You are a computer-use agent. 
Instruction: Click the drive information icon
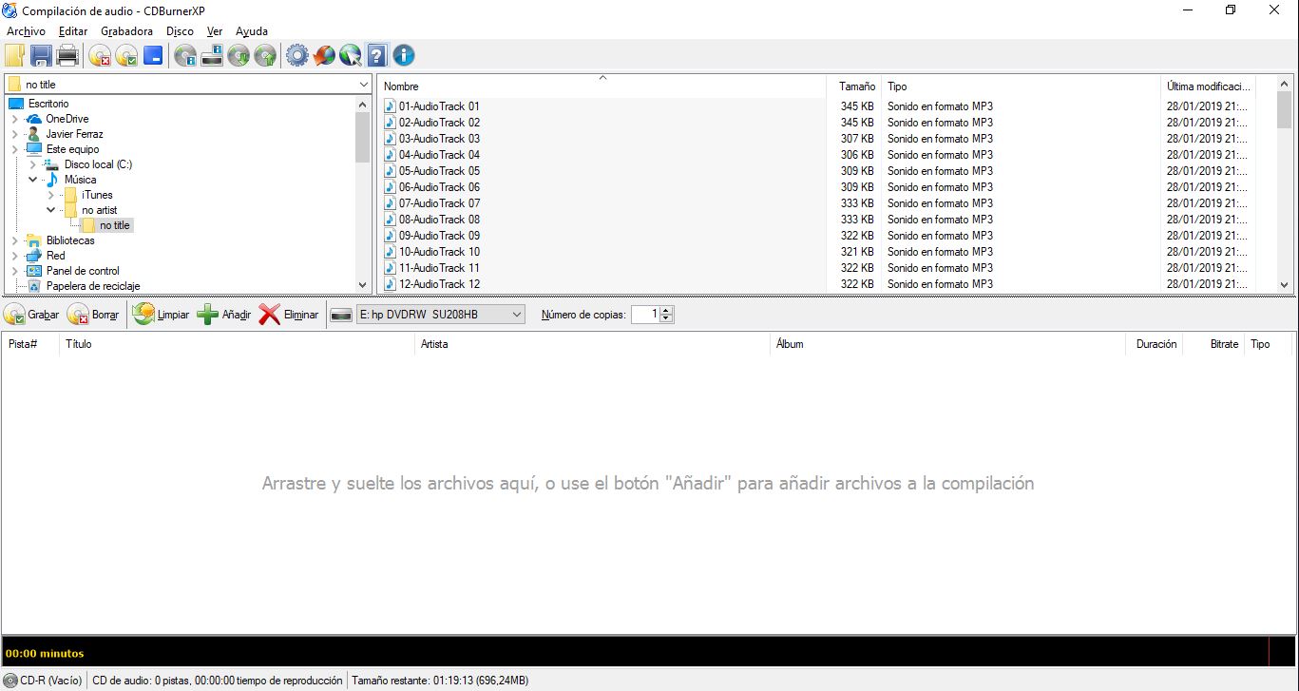212,56
